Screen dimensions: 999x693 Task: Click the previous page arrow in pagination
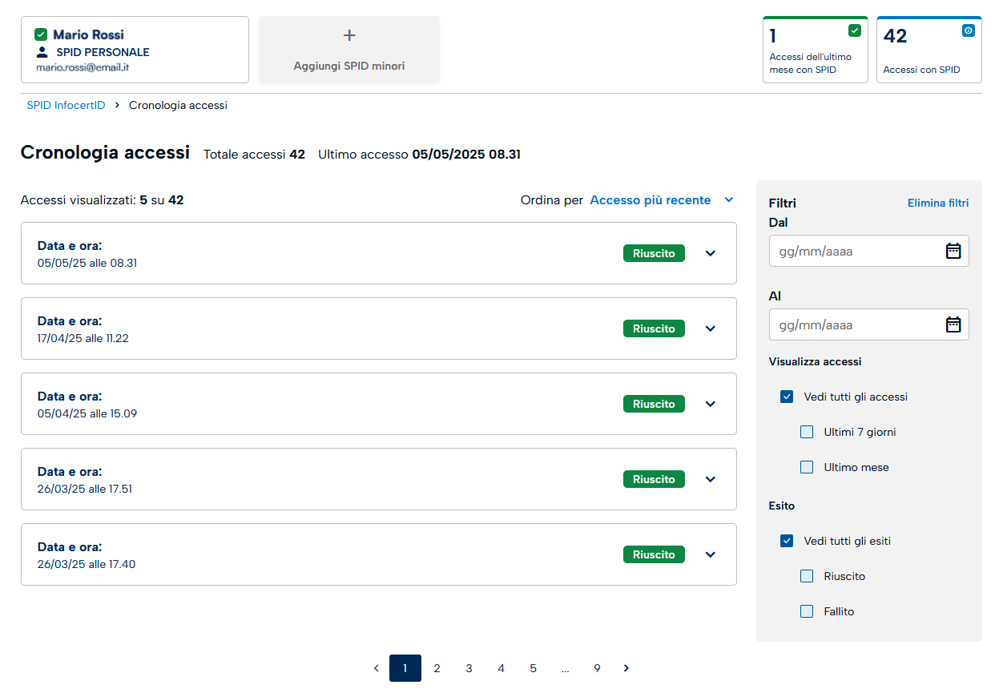pyautogui.click(x=376, y=668)
